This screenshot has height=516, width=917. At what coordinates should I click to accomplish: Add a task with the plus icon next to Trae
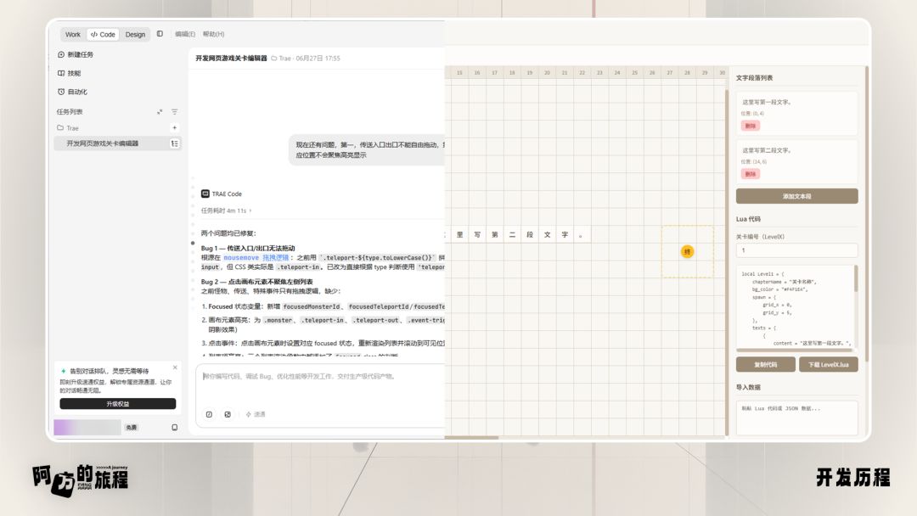click(174, 127)
